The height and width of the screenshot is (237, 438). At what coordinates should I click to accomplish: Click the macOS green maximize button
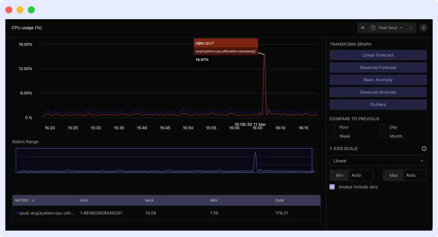point(31,10)
